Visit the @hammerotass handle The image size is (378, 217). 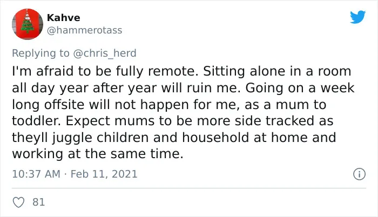[84, 30]
